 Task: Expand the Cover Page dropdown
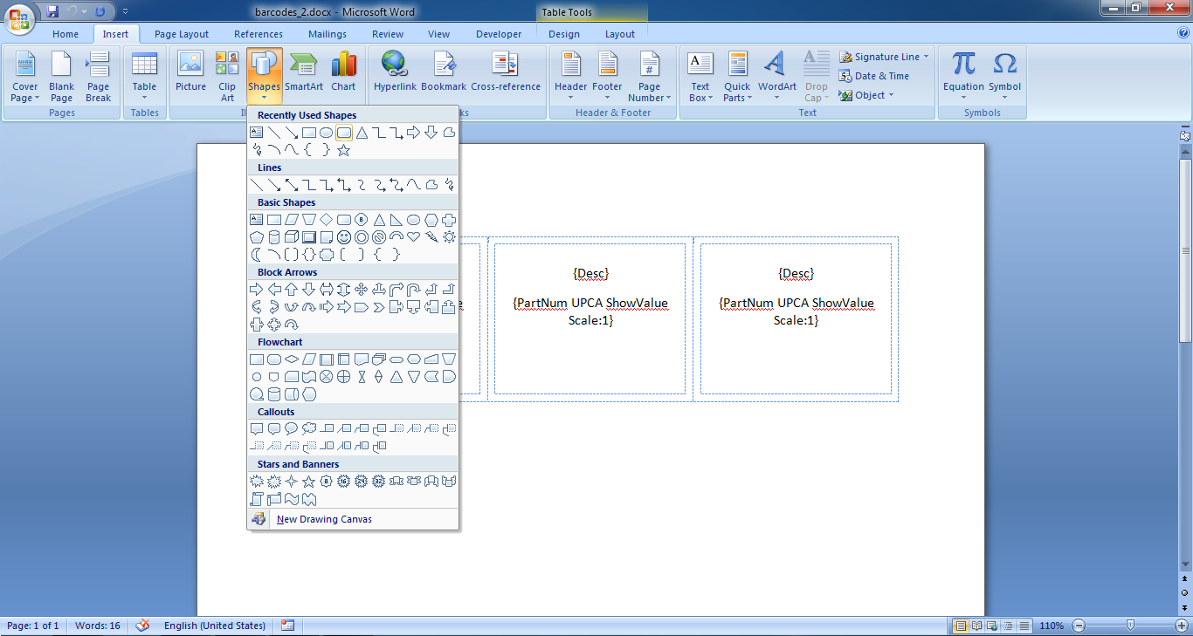point(24,92)
